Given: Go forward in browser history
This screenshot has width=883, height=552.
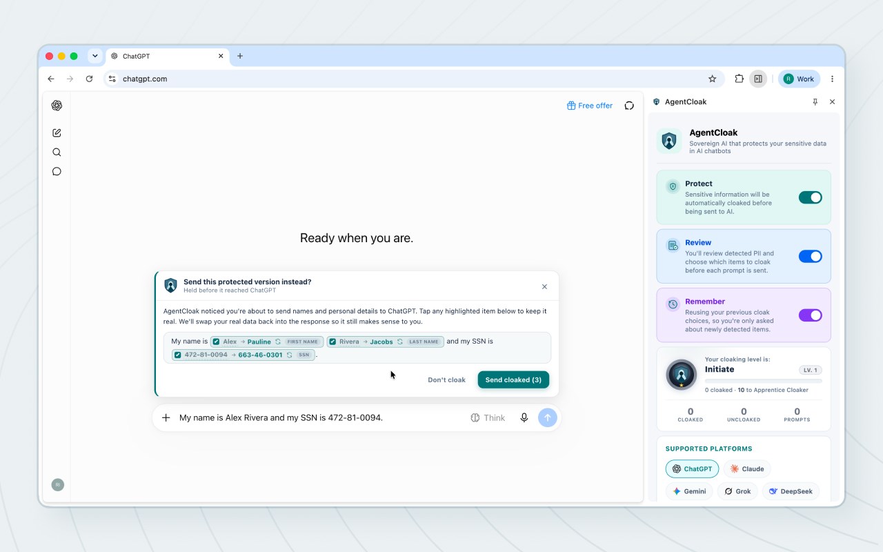Looking at the screenshot, I should 70,79.
